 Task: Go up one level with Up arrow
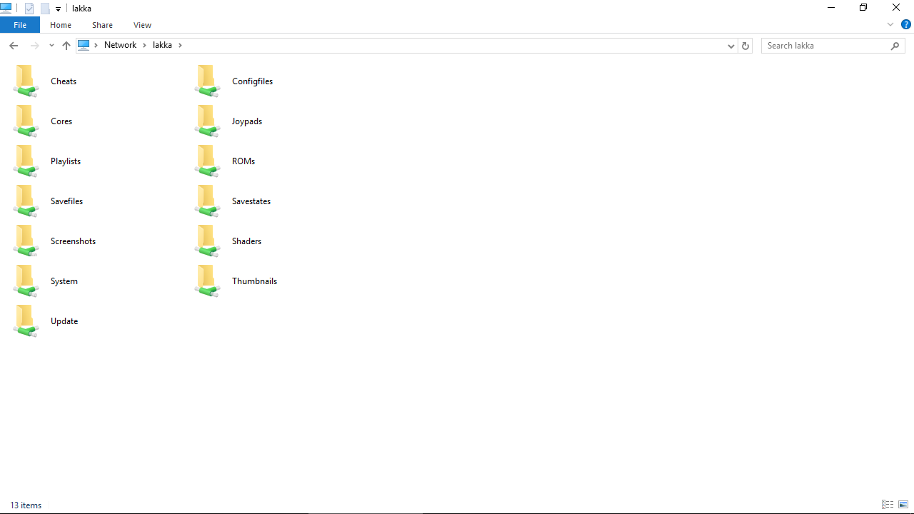(x=66, y=46)
